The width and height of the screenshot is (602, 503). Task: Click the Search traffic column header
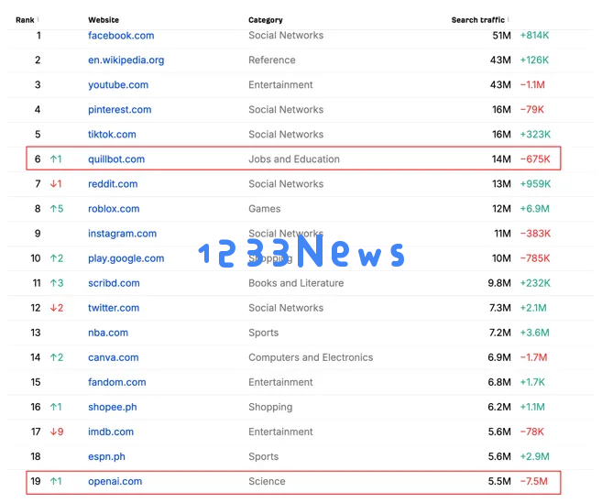(477, 20)
